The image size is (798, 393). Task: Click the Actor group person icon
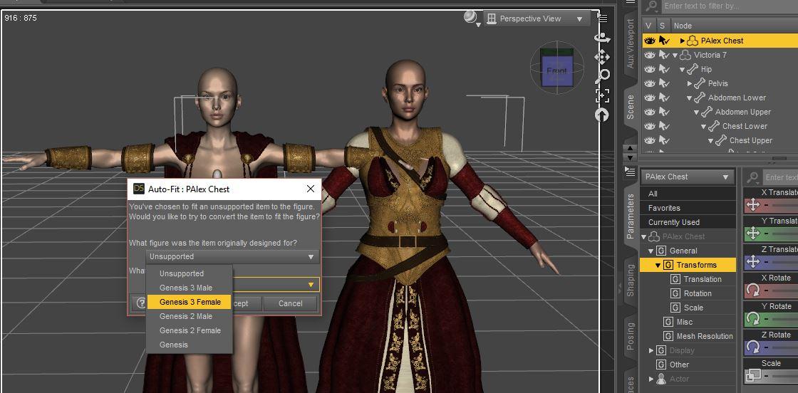coord(661,379)
